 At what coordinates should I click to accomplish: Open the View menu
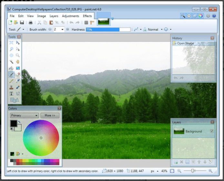(30, 16)
